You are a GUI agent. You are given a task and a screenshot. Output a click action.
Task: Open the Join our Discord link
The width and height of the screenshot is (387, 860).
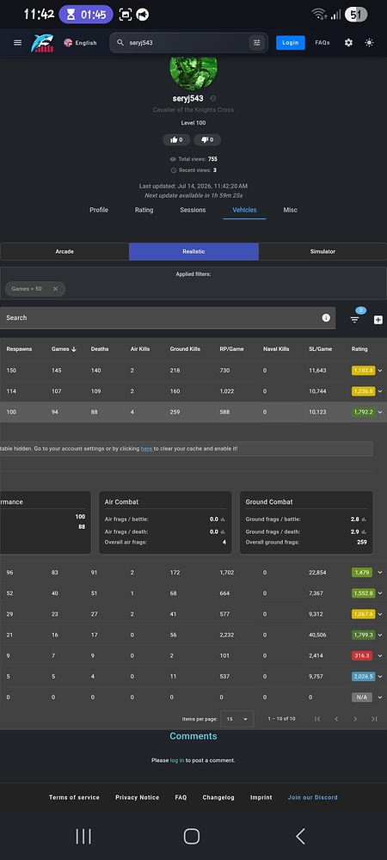[312, 797]
